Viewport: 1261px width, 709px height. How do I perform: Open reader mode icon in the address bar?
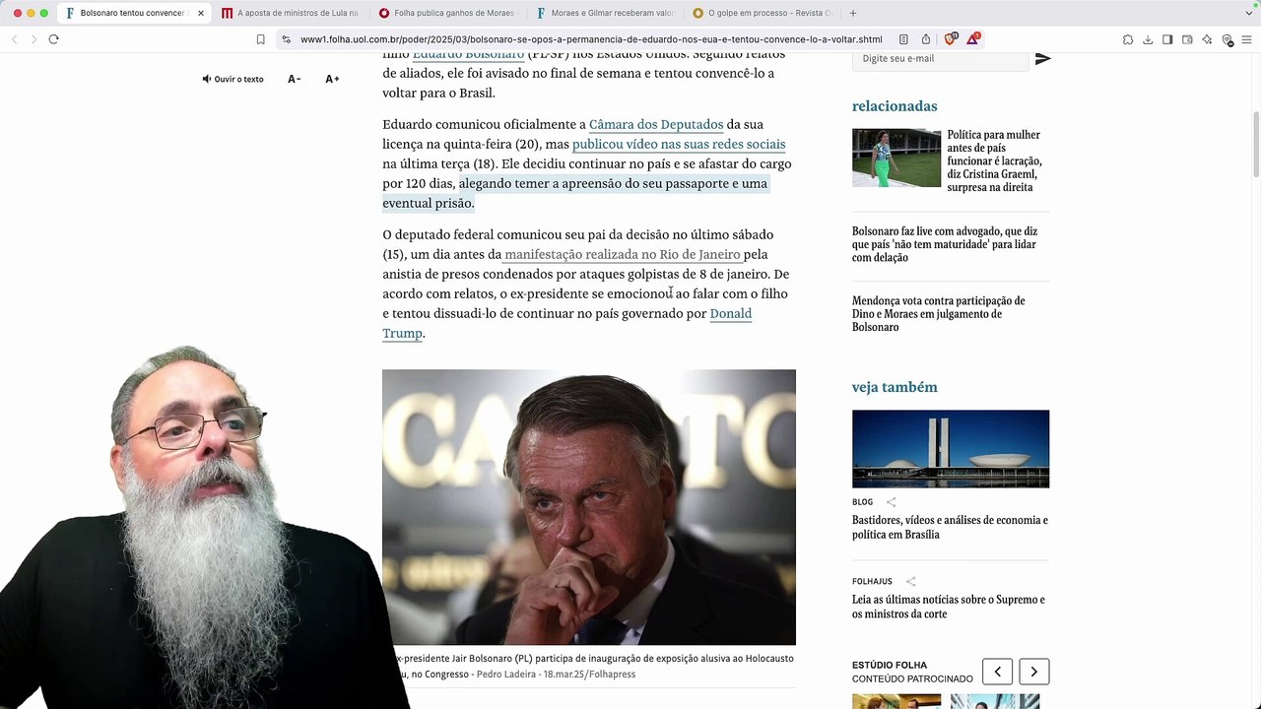pos(903,39)
